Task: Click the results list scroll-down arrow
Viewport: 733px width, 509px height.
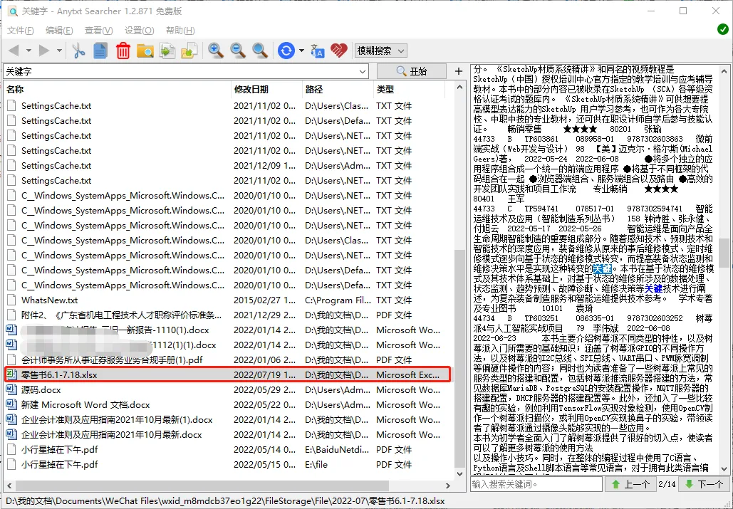Action: click(459, 474)
